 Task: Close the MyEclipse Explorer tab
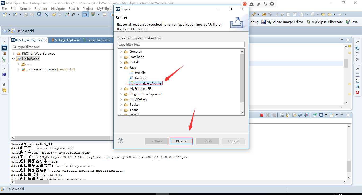46,40
